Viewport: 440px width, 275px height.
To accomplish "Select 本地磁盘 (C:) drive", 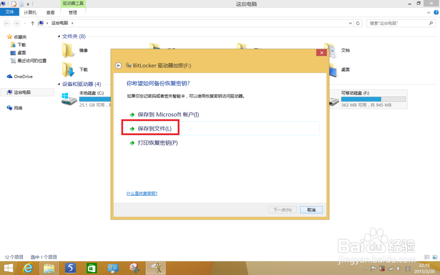I will pos(86,99).
